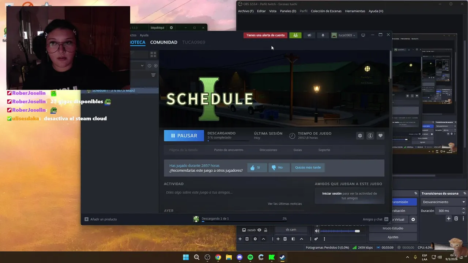Open Punto de encuentro tab

[229, 150]
